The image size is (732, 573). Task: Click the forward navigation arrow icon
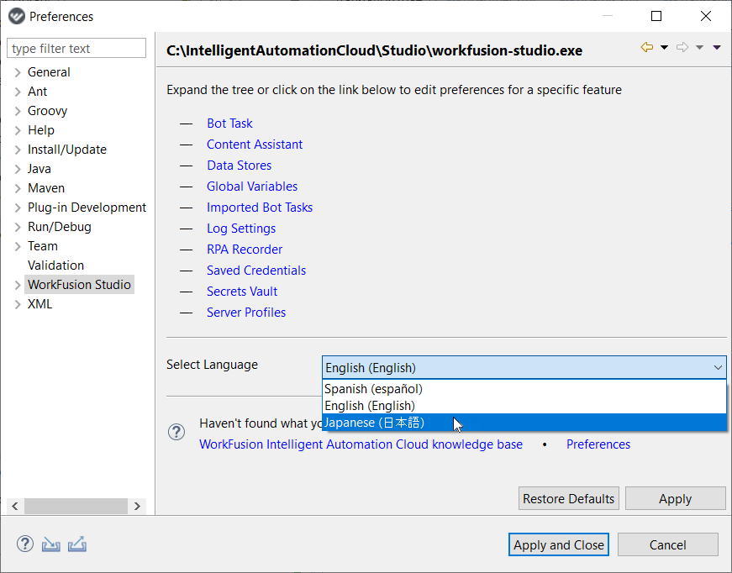682,47
